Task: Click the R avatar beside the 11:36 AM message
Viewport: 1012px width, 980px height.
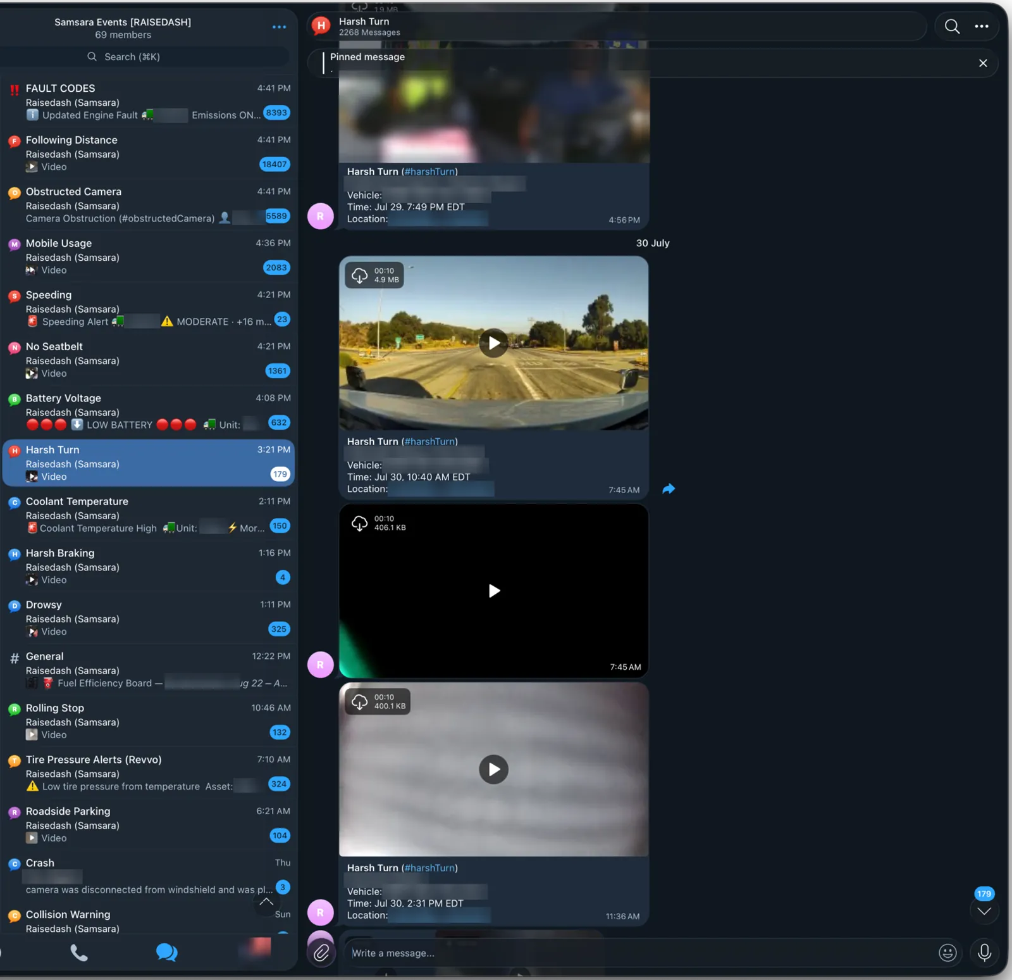Action: pyautogui.click(x=321, y=912)
